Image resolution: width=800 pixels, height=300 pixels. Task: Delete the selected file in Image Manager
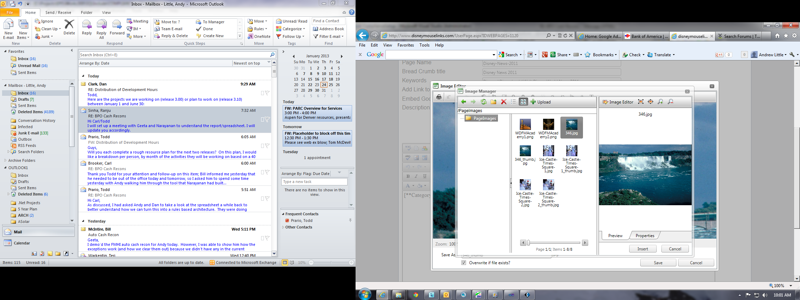click(x=503, y=102)
